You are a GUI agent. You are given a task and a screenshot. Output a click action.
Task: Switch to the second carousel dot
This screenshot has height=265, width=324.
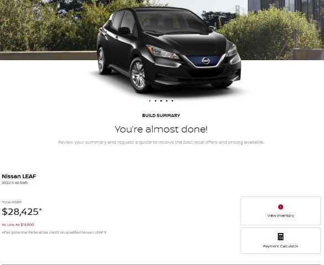point(155,100)
